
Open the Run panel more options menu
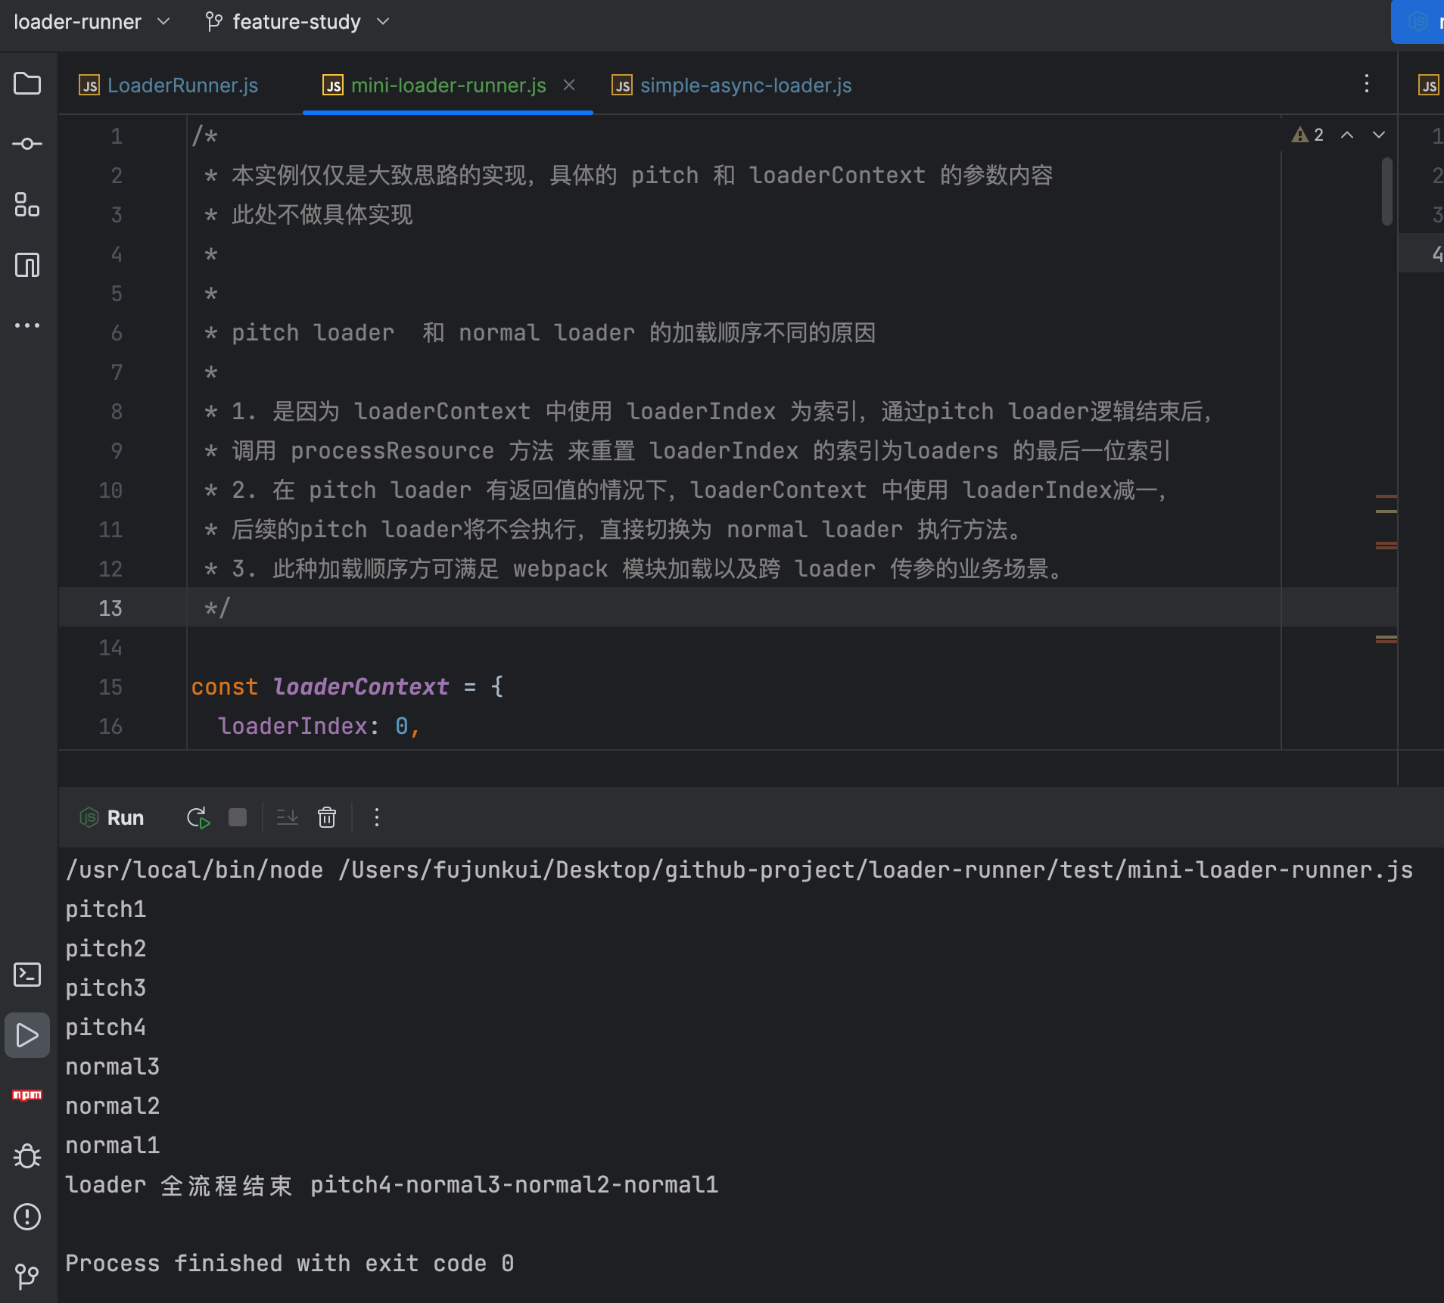pos(377,818)
